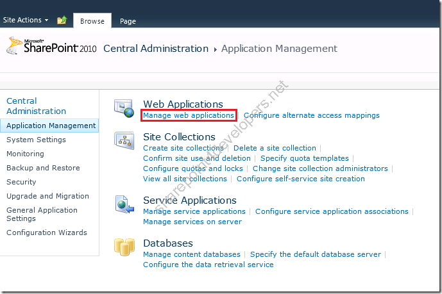Open Monitoring from the left navigation

click(x=26, y=154)
